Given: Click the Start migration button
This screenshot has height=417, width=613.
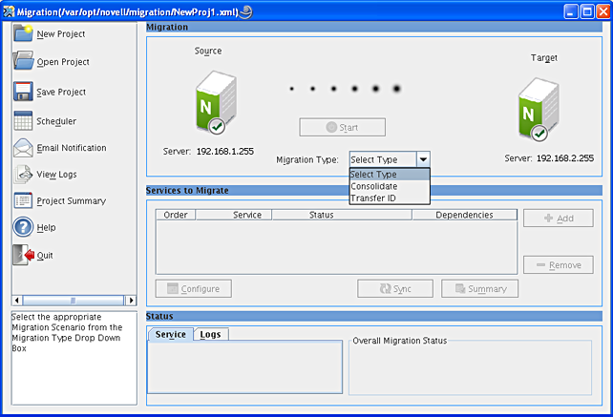Looking at the screenshot, I should pos(343,128).
